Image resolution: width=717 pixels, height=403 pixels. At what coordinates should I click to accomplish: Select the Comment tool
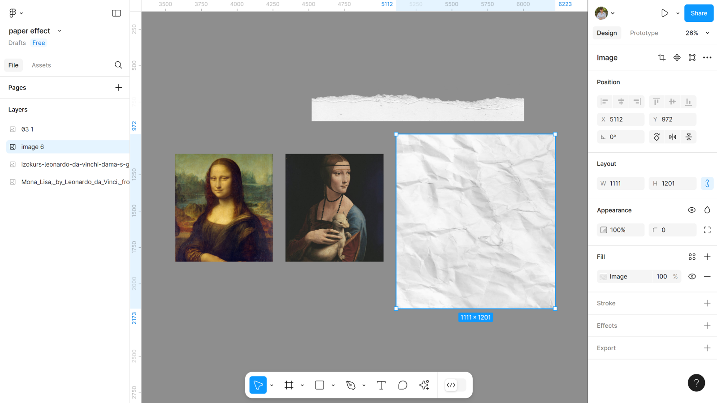pos(402,385)
